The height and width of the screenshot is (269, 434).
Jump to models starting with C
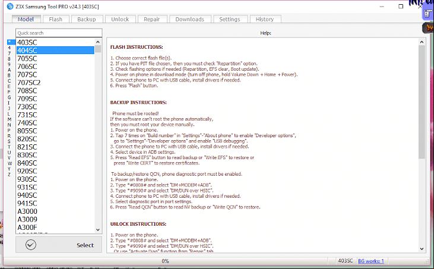pos(9,81)
